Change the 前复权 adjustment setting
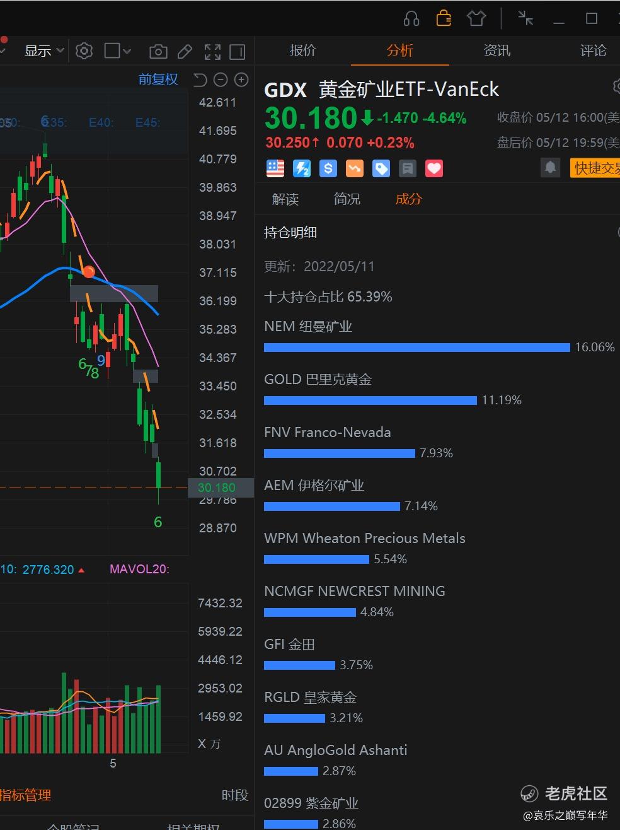 point(158,79)
